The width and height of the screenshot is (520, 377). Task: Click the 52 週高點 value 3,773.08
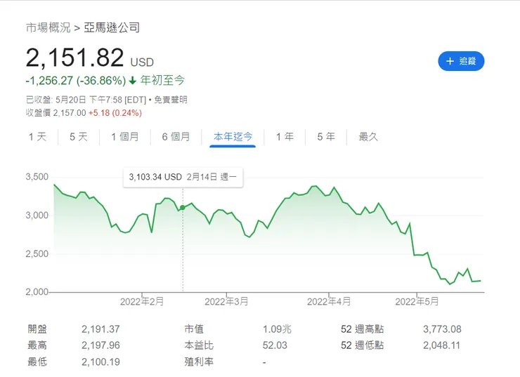442,329
